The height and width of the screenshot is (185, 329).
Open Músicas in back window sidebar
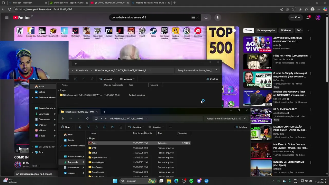pyautogui.click(x=42, y=130)
